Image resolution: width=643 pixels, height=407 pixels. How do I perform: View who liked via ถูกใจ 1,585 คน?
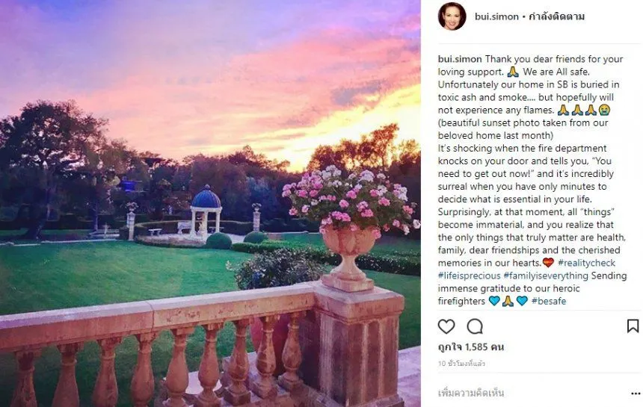point(471,347)
